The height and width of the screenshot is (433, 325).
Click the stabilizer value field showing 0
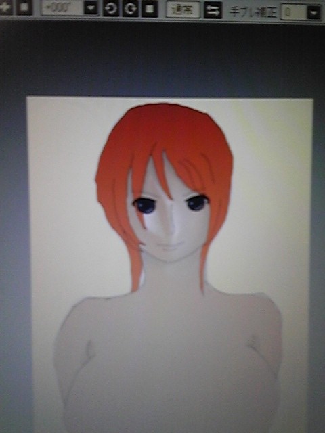click(294, 12)
